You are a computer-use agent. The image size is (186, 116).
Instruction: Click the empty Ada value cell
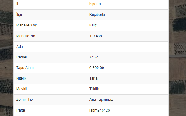(128, 47)
